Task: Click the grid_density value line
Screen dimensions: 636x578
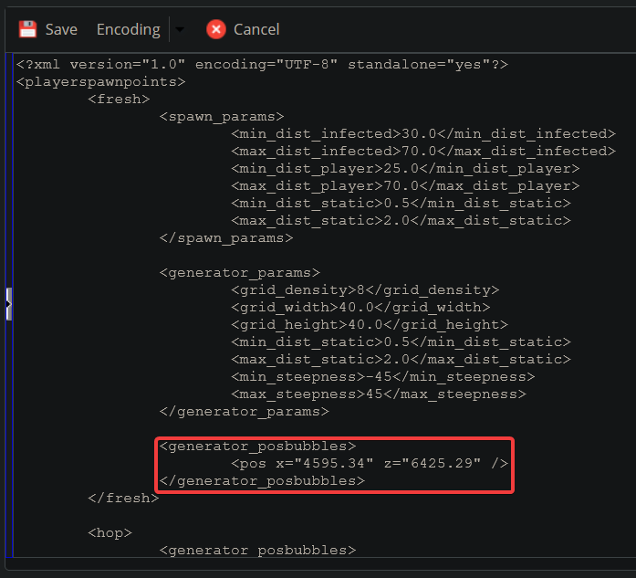Action: 365,290
